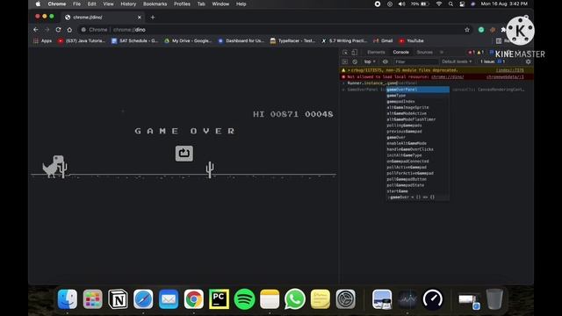Click the chrome://dino/ link in error message
Viewport: 562px width, 316px height.
click(447, 76)
